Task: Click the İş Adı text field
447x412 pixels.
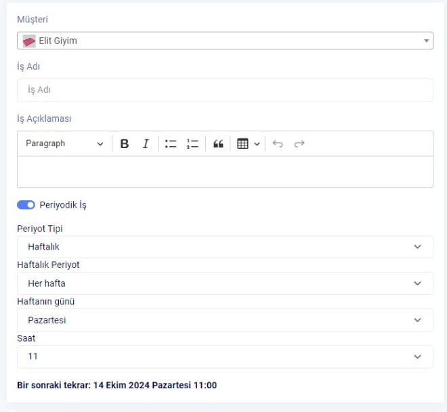Action: 225,90
